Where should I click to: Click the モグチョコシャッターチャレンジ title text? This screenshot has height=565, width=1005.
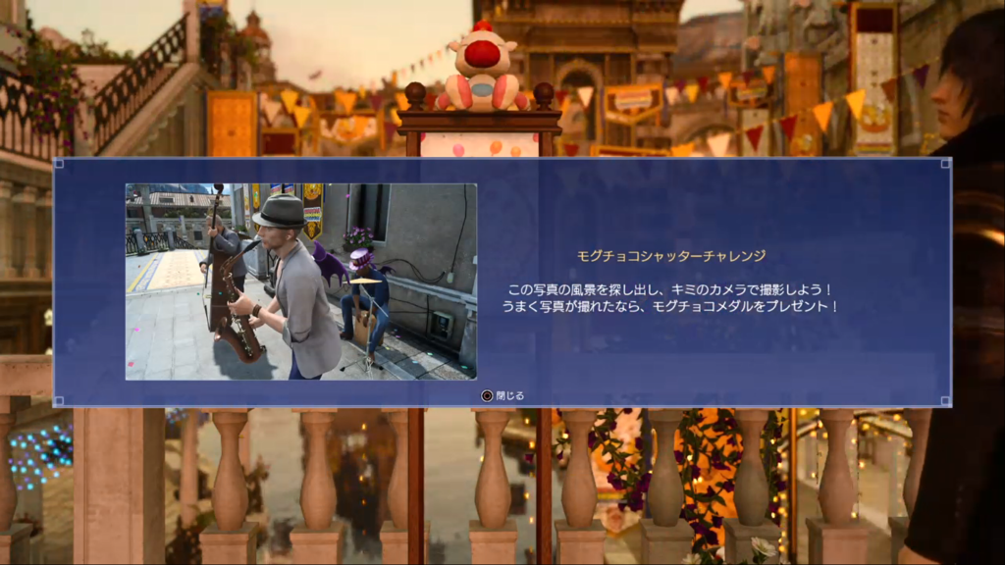[671, 256]
